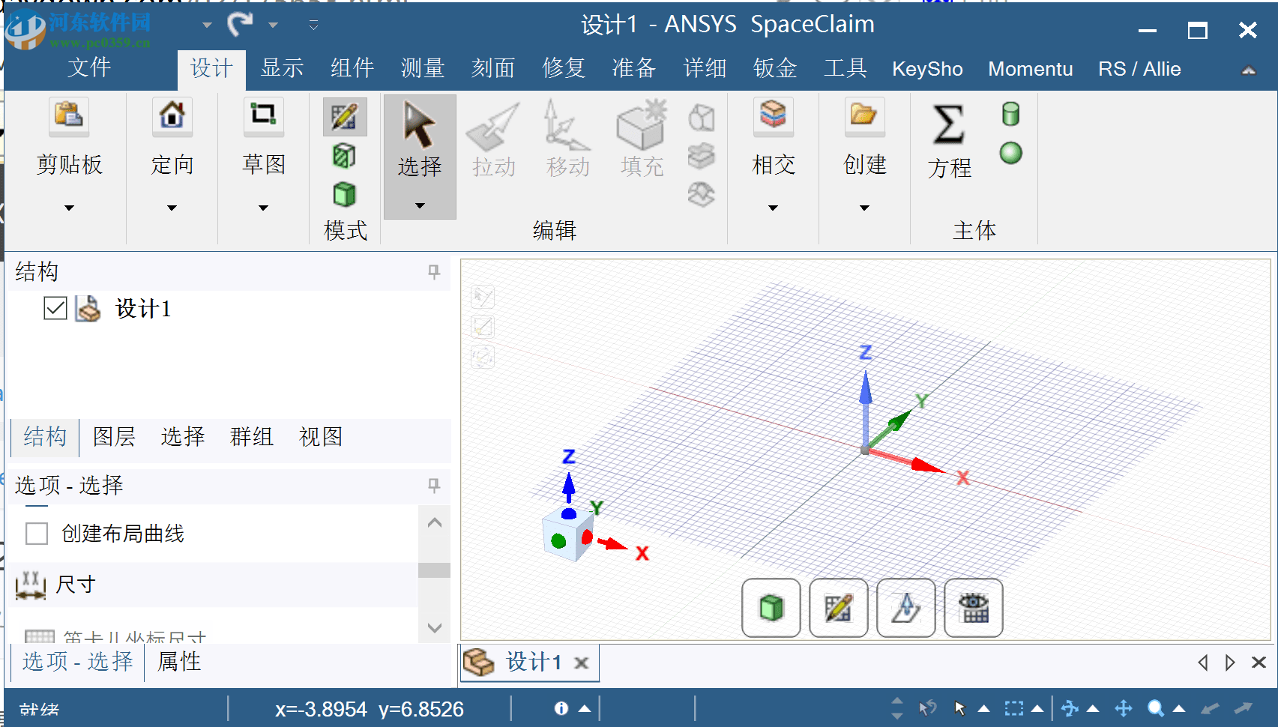Switch to the 钣金 ribbon tab
This screenshot has width=1278, height=727.
tap(775, 68)
